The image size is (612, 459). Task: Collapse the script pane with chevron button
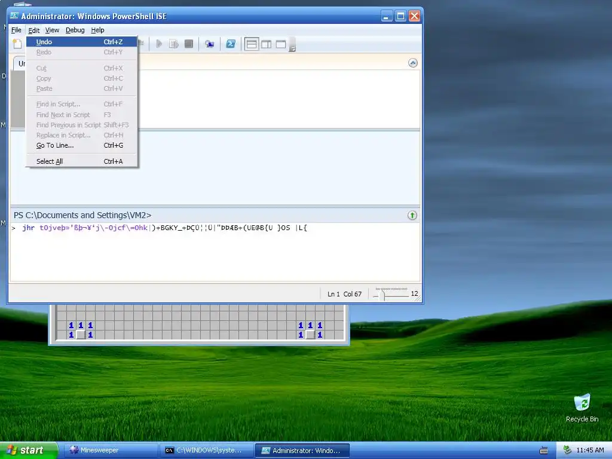point(412,63)
